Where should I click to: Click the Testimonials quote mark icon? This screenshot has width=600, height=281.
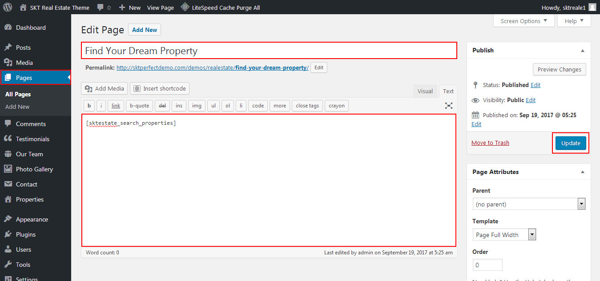[x=8, y=139]
